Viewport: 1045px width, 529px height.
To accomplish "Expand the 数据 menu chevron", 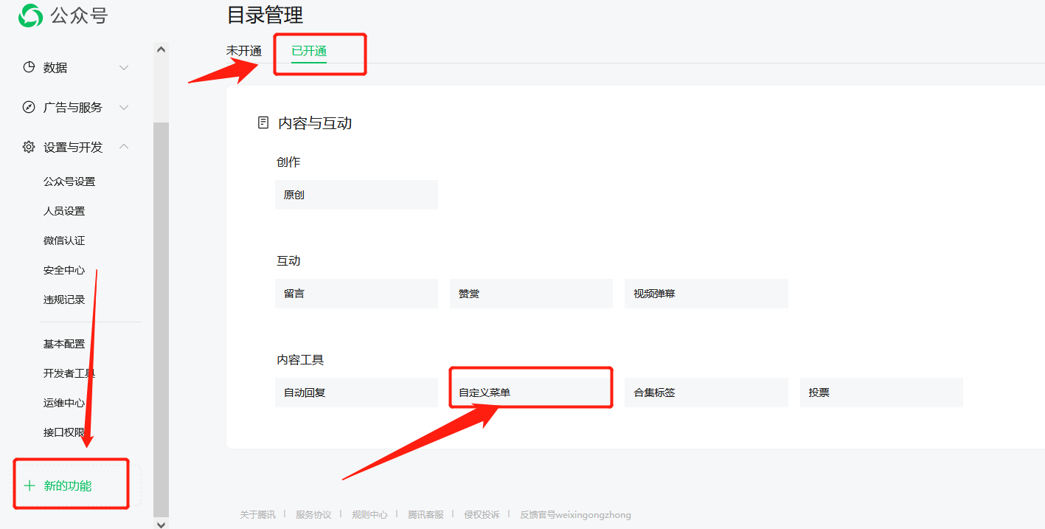I will click(124, 68).
